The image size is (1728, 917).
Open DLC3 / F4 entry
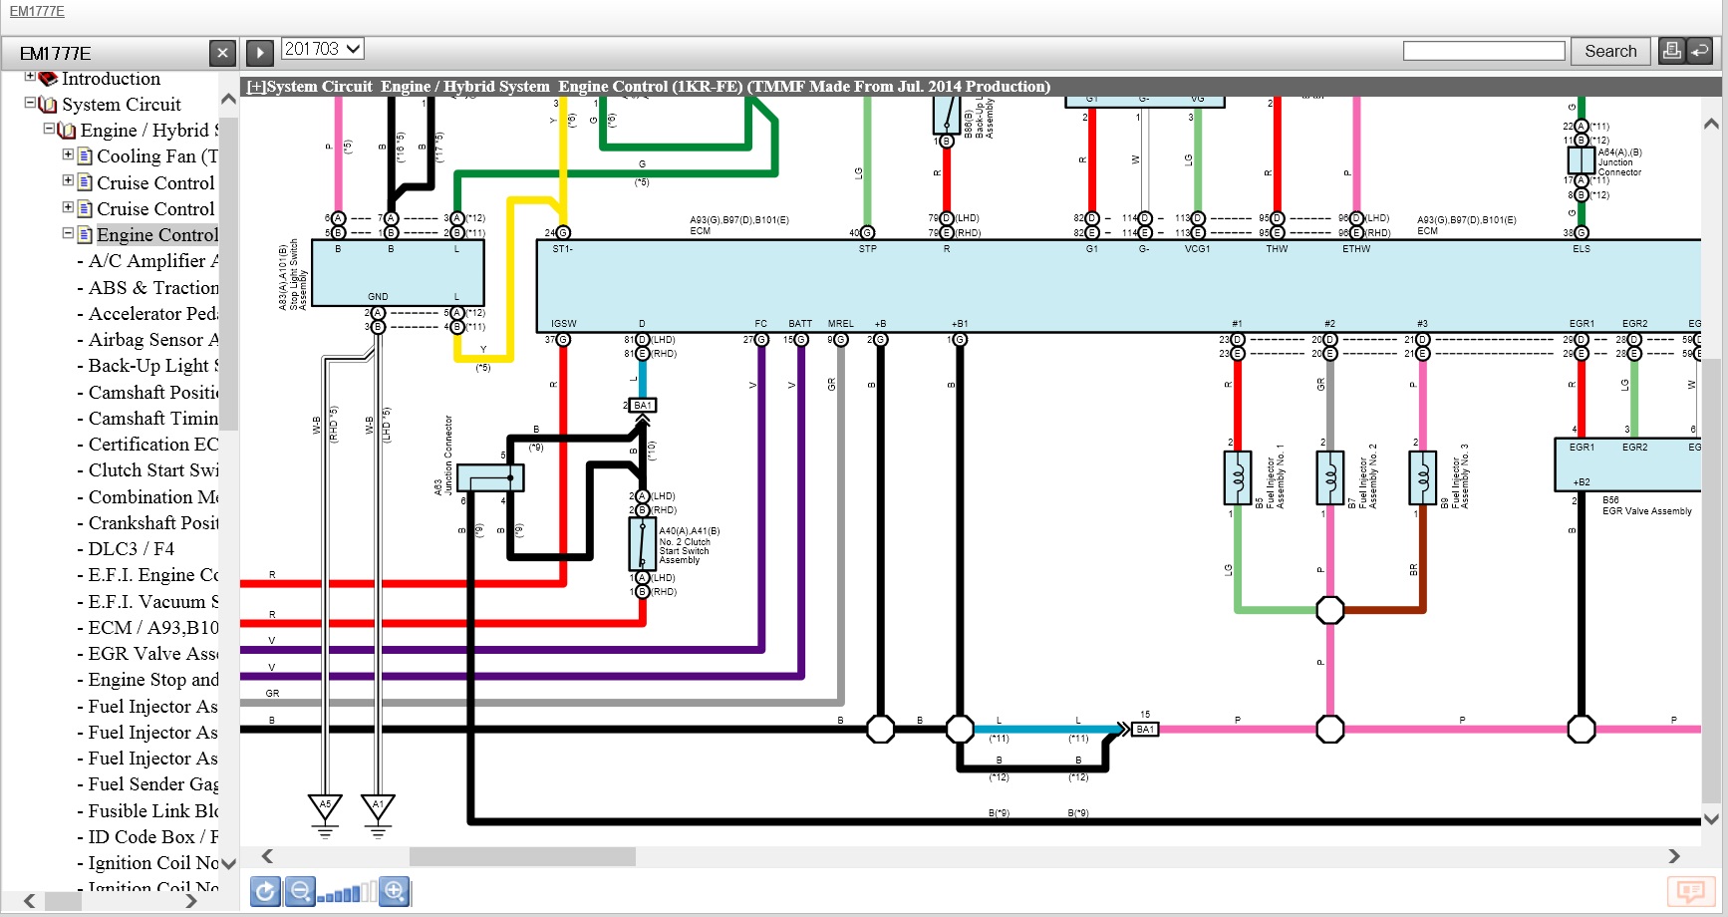pyautogui.click(x=132, y=549)
